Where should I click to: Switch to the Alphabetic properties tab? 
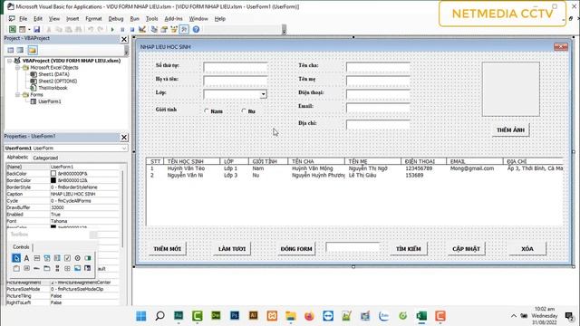(17, 158)
